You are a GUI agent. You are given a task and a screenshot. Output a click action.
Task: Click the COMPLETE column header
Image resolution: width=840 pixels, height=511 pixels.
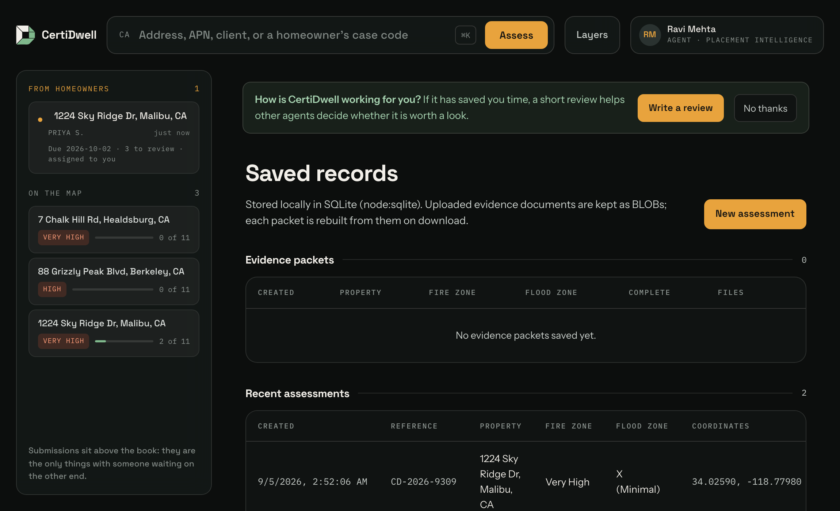coord(649,293)
